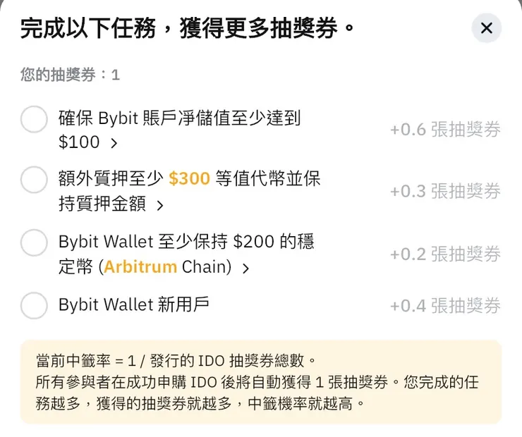Toggle the Bybit Wallet 新用戶 task circle

tap(34, 305)
